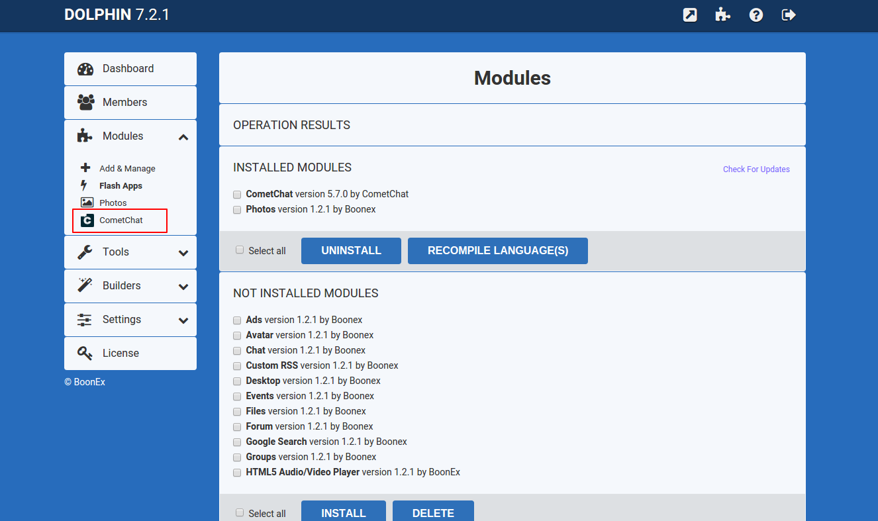Open the site launch arrow icon in header
This screenshot has width=878, height=521.
click(690, 15)
